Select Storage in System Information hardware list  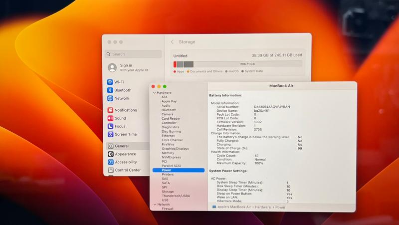[168, 192]
